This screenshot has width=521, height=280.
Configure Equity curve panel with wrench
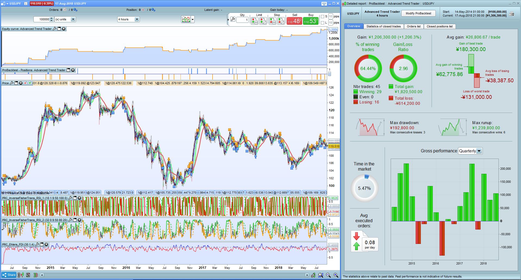point(54,29)
